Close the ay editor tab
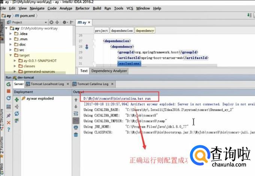Viewport: 255px width, 176px height. pyautogui.click(x=89, y=22)
